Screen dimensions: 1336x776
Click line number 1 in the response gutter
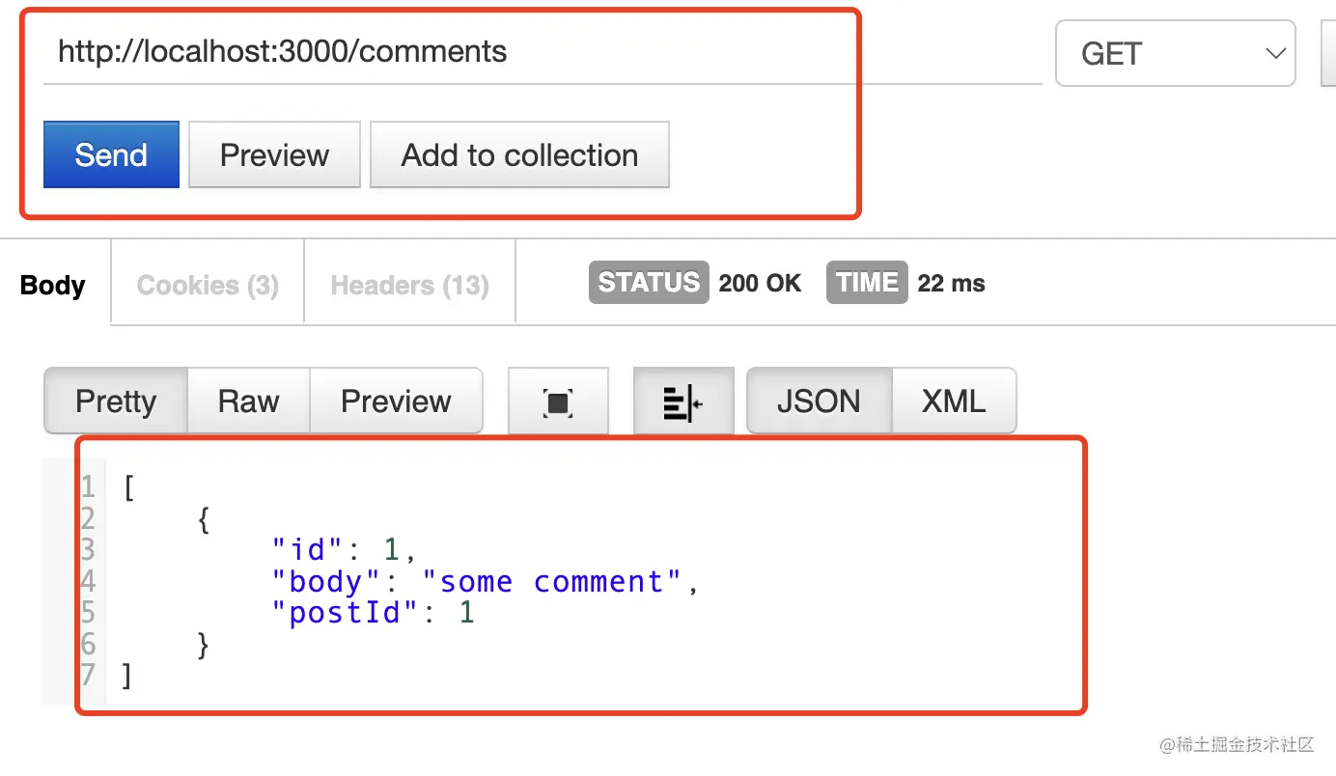[x=88, y=487]
